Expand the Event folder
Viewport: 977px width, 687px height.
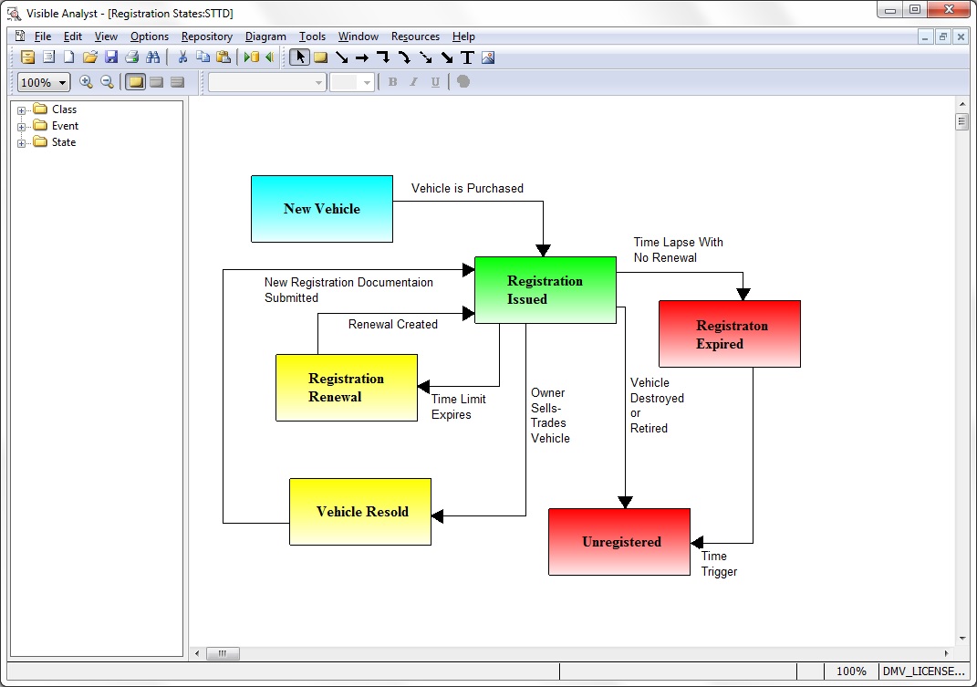tap(21, 127)
